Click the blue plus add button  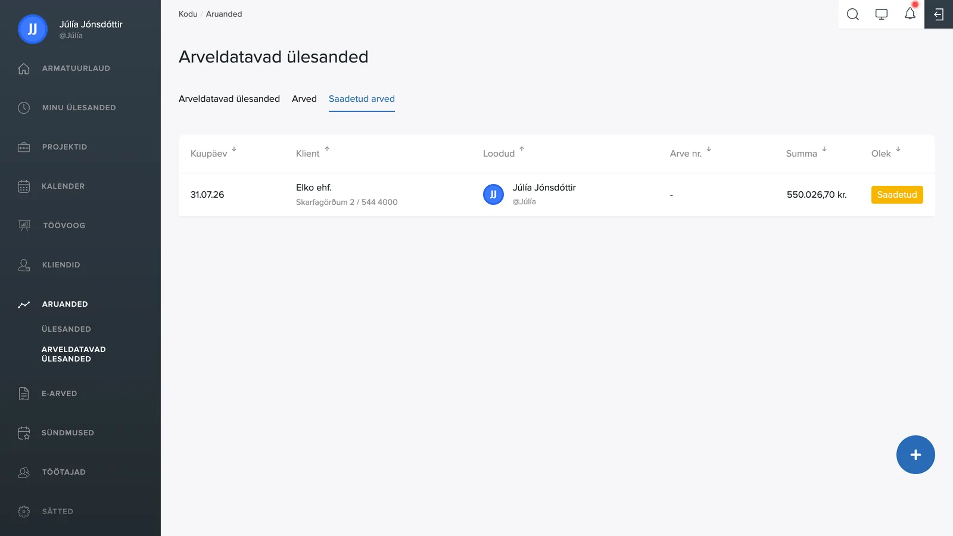[915, 455]
